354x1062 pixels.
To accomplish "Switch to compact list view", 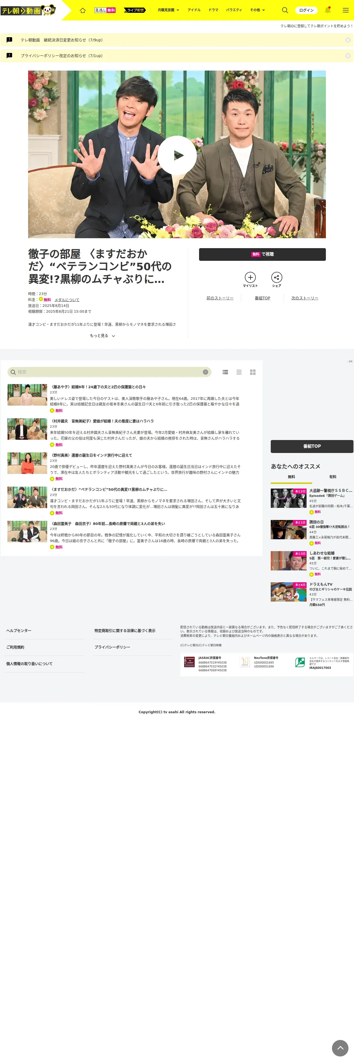I will click(x=239, y=372).
